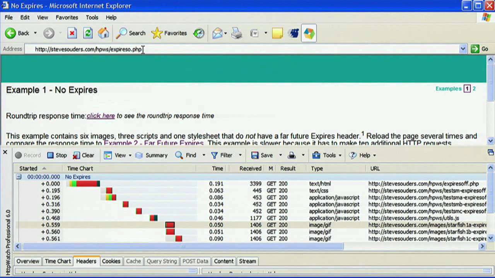Open the Save dropdown arrow

click(280, 155)
